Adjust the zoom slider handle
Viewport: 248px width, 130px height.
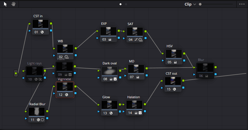click(200, 4)
